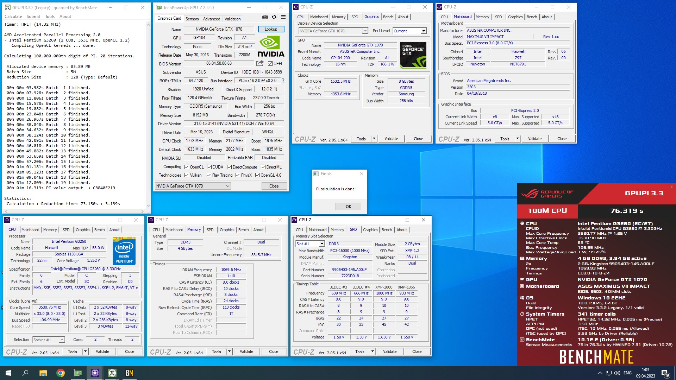Open Tools dropdown arrow in CPU tab window
The image size is (676, 380).
point(85,351)
